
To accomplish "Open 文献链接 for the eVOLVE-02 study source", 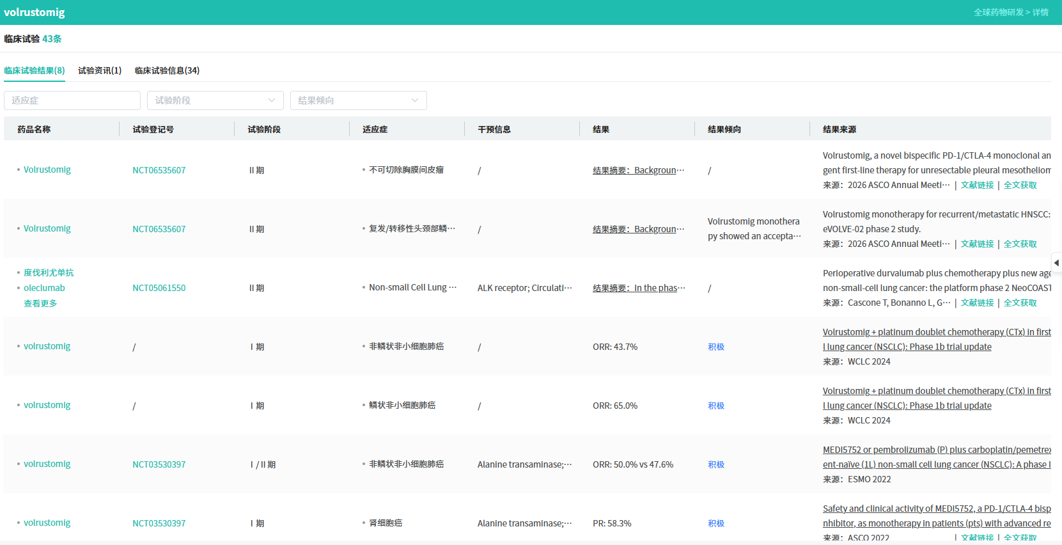I will [977, 244].
